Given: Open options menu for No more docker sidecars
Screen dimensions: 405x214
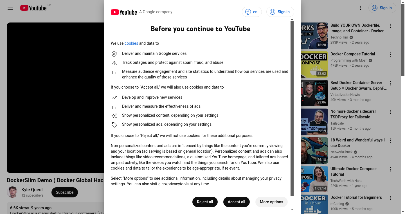Looking at the screenshot, I should tap(390, 112).
